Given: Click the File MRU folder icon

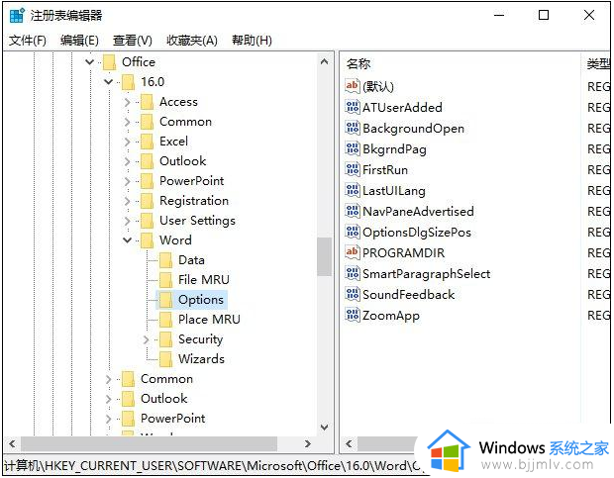Looking at the screenshot, I should point(165,280).
